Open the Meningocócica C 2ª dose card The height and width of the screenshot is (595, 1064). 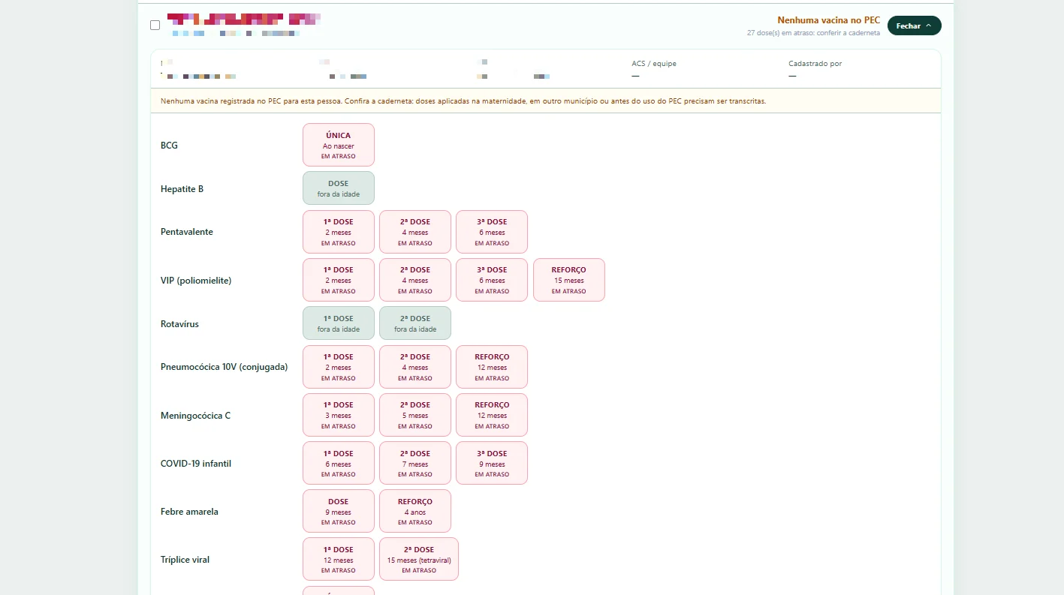pos(415,415)
